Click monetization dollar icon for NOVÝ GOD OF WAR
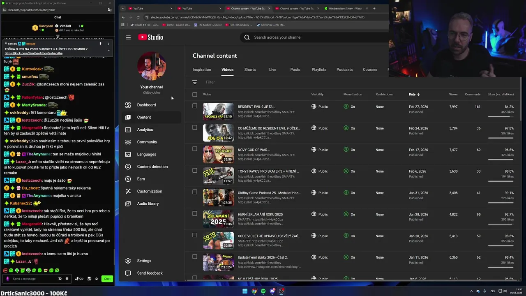The width and height of the screenshot is (526, 296). click(x=346, y=150)
